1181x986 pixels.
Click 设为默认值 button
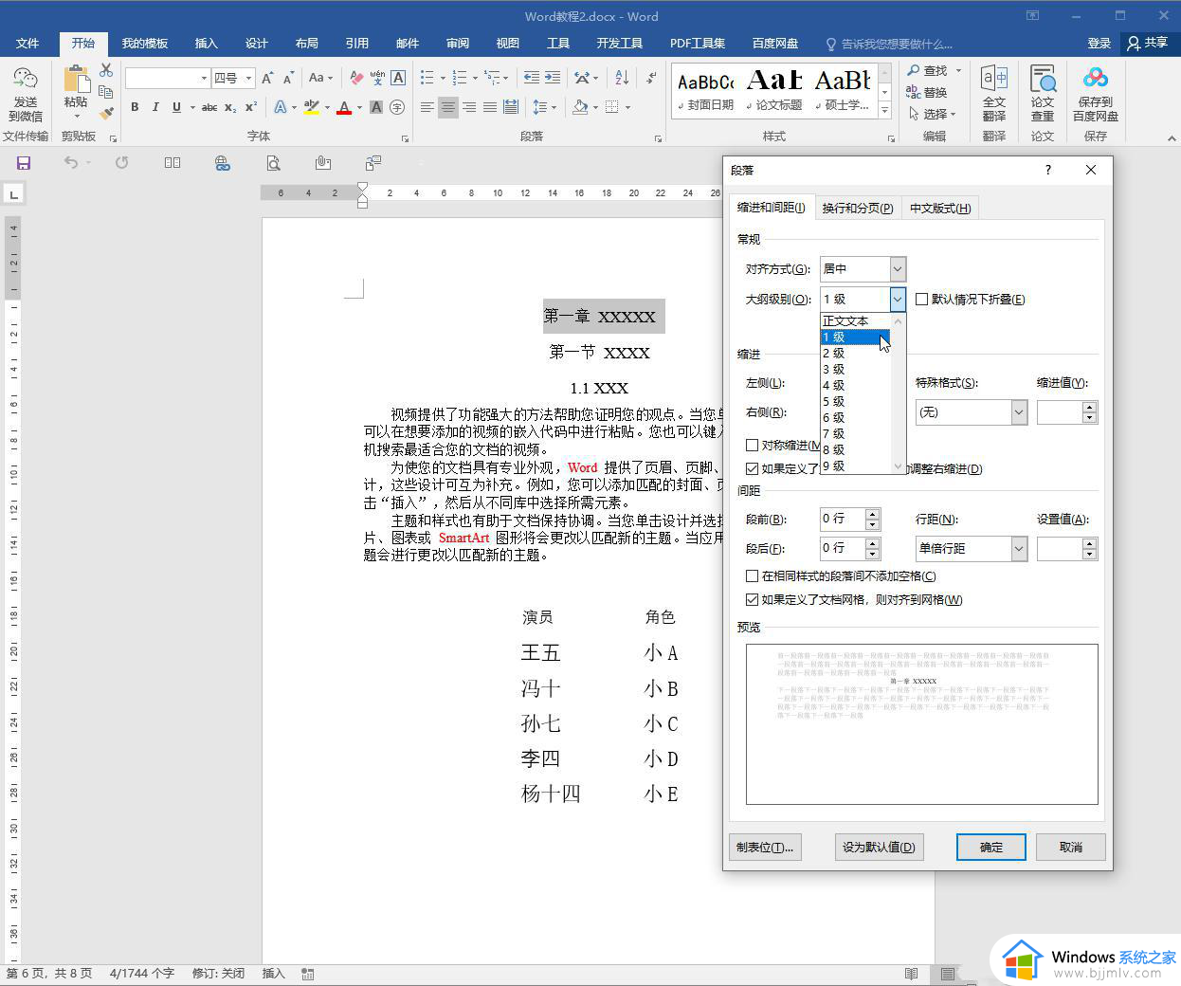[879, 847]
